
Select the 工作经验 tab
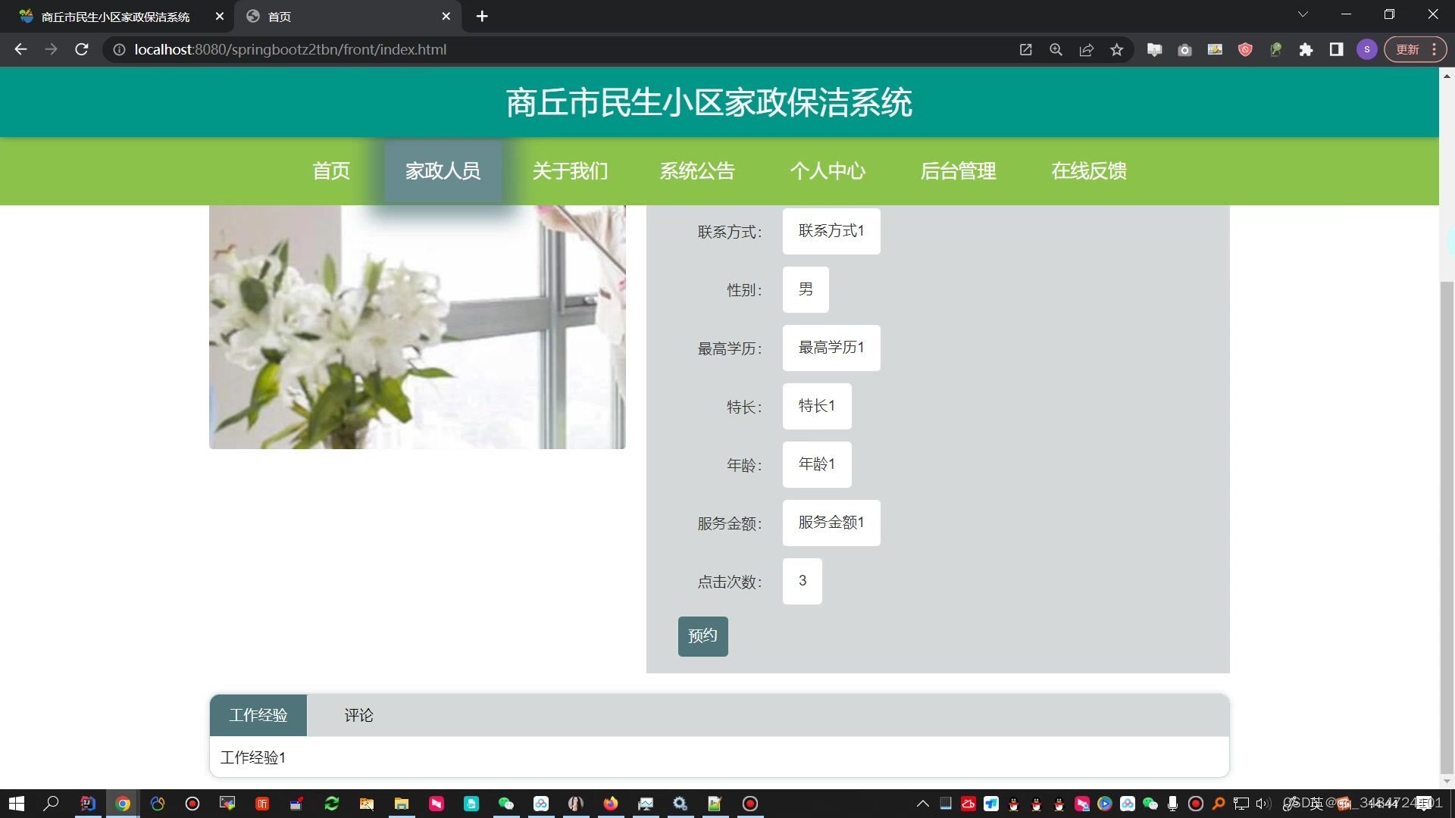[258, 715]
